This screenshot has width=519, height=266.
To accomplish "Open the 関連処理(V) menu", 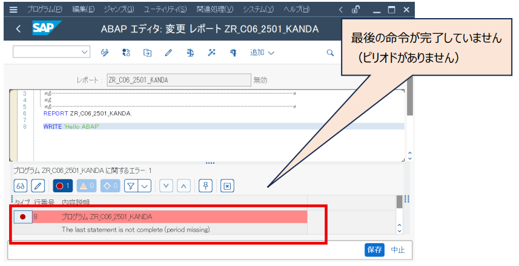I will (215, 10).
